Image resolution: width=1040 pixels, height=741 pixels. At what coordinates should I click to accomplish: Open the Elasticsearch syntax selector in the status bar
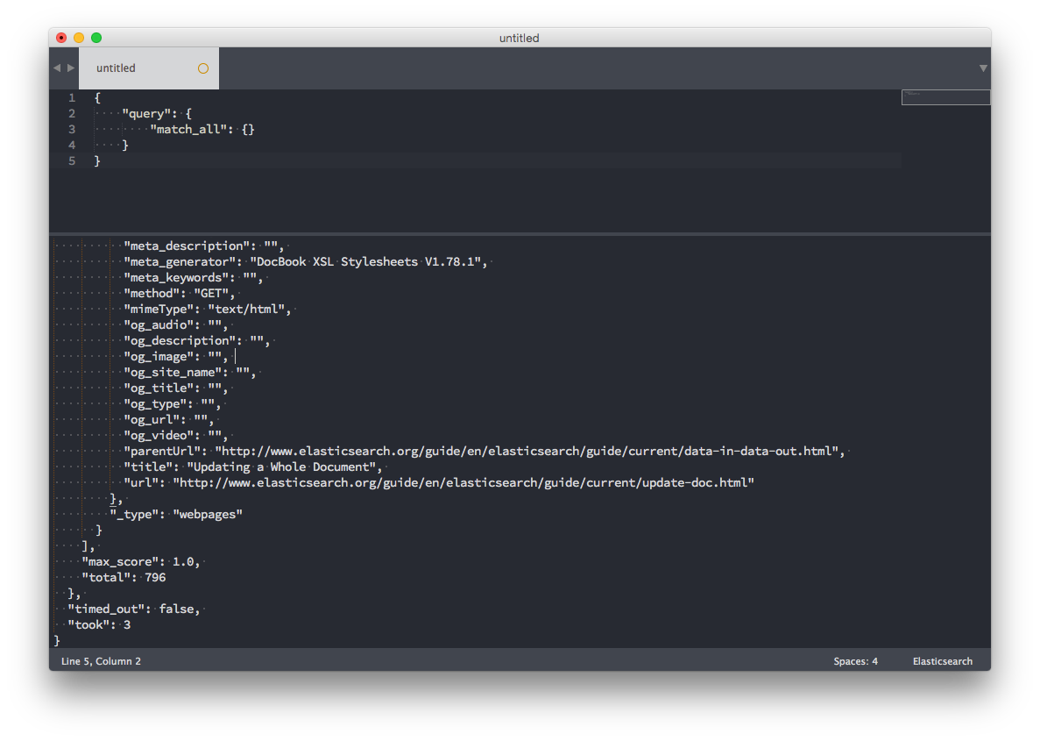942,661
